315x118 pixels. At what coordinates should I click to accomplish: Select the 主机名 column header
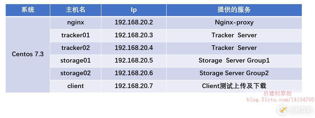click(75, 10)
